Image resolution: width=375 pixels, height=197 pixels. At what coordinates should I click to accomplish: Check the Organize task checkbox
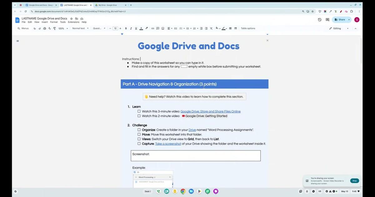[139, 130]
